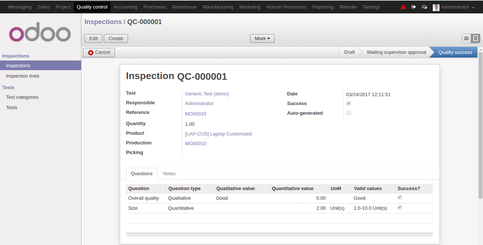Click the Quantitative question type cell
The height and width of the screenshot is (245, 483).
pyautogui.click(x=190, y=208)
